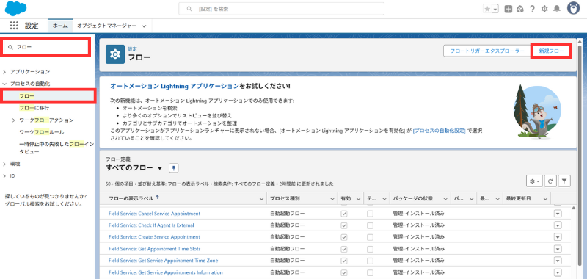Image resolution: width=587 pixels, height=279 pixels.
Task: Select ワークフロールール in setup tree
Action: (41, 132)
